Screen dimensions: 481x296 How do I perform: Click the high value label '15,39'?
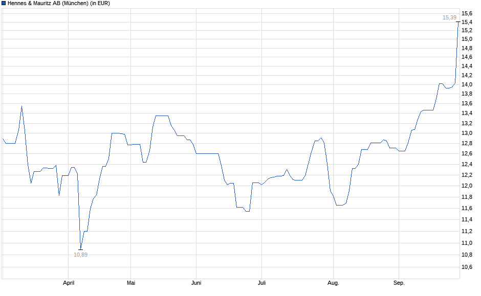pos(449,18)
